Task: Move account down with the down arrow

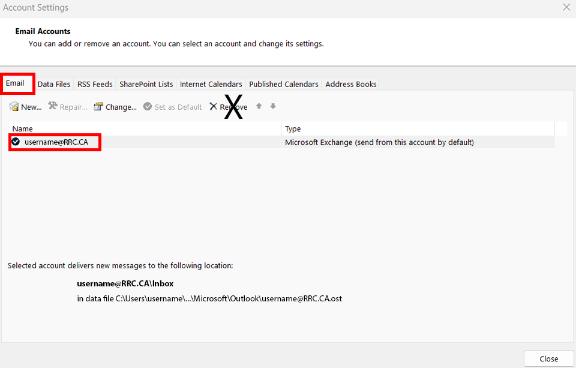Action: 273,106
